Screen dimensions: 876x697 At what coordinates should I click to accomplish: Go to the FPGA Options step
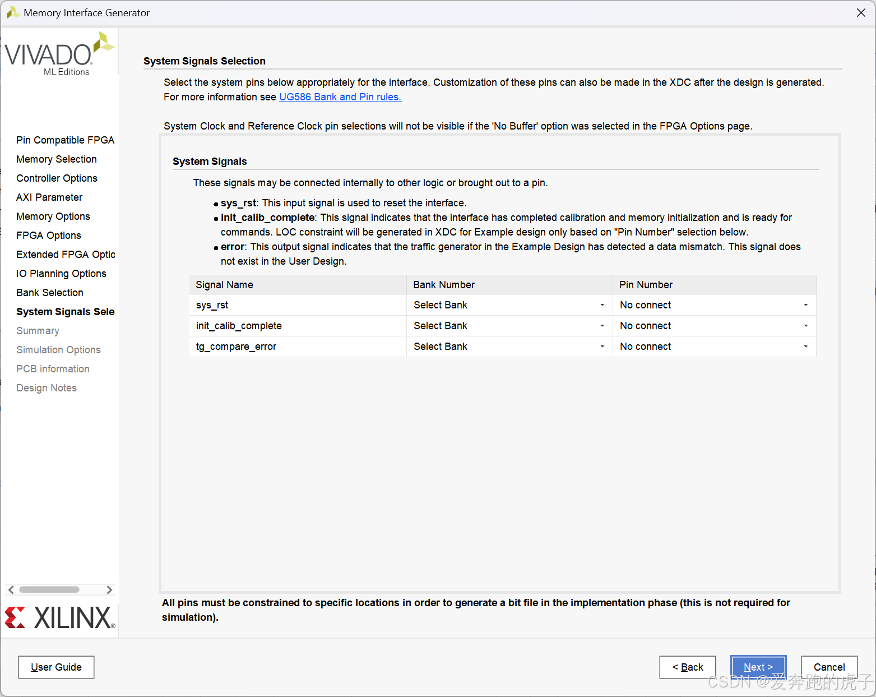[49, 236]
